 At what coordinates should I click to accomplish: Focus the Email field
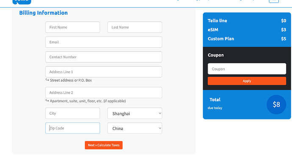click(x=104, y=42)
